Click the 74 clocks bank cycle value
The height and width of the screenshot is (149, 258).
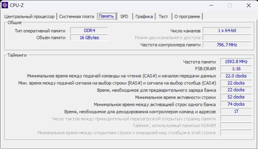(236, 104)
